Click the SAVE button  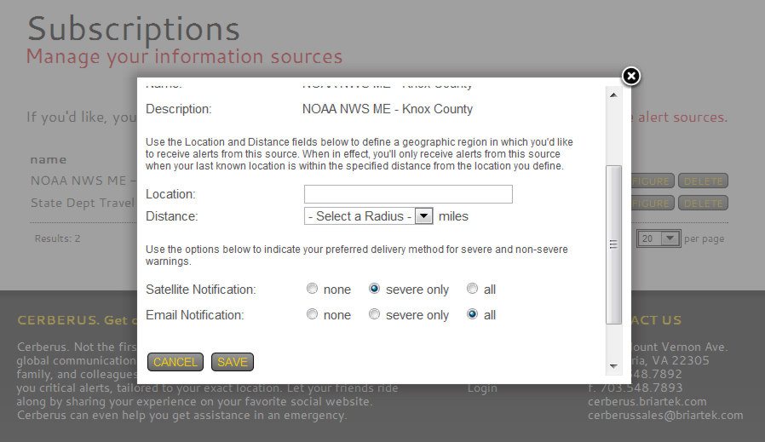tap(233, 362)
